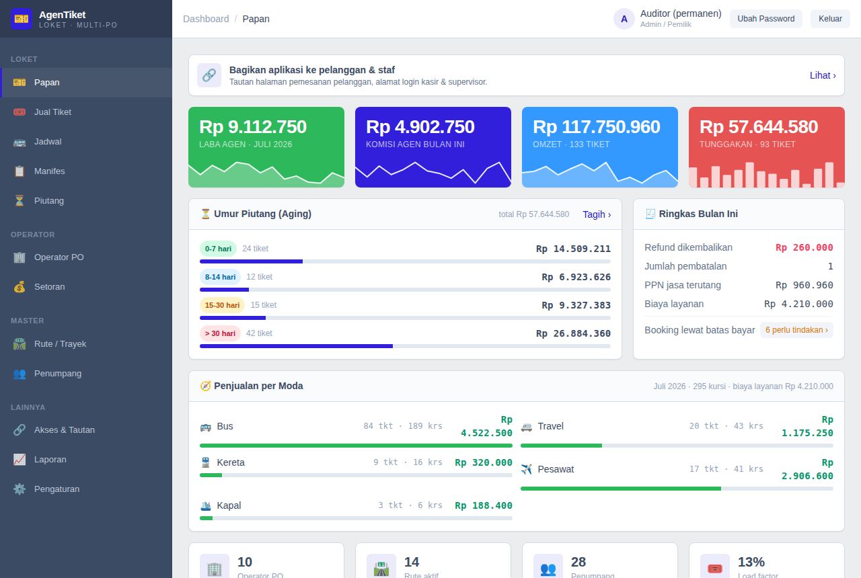
Task: Click the Penumpang people icon in sidebar
Action: point(20,373)
